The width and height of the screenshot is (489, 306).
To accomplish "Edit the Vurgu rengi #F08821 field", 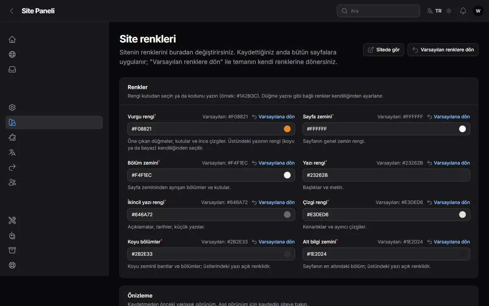I will (x=211, y=129).
